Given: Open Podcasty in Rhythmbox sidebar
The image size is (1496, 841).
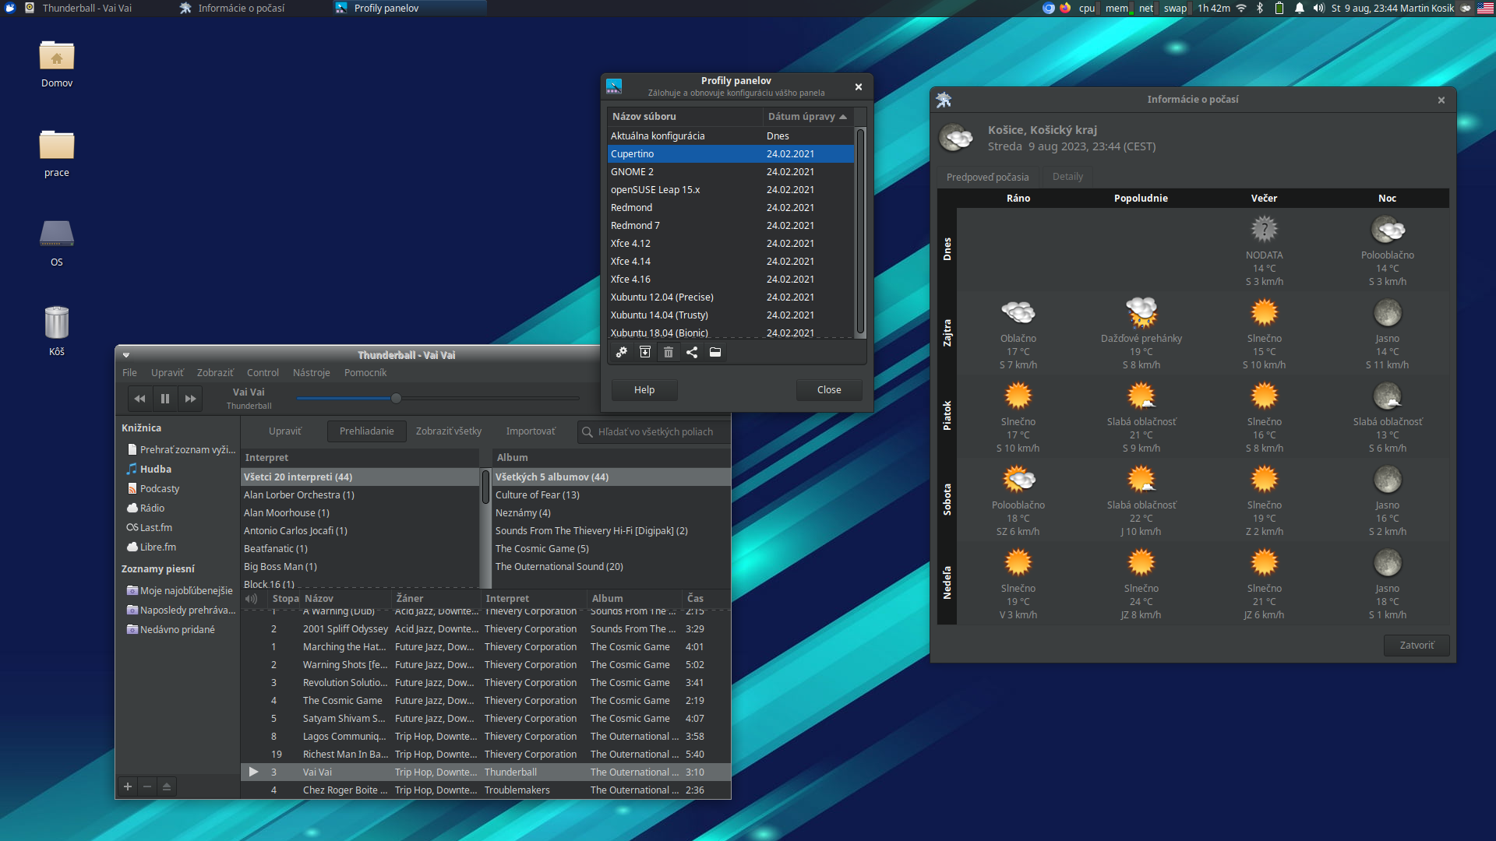Looking at the screenshot, I should click(x=160, y=488).
